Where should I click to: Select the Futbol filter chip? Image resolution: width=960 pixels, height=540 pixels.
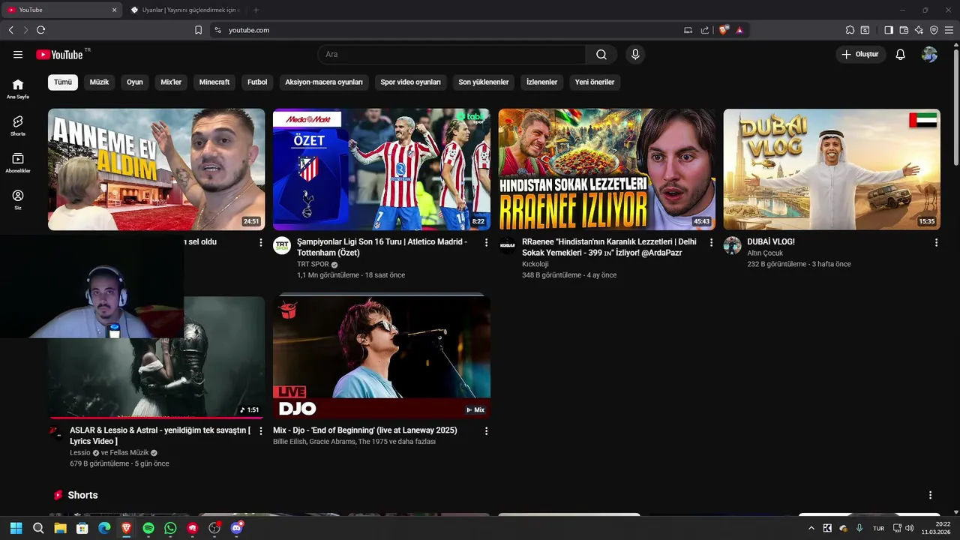coord(257,82)
